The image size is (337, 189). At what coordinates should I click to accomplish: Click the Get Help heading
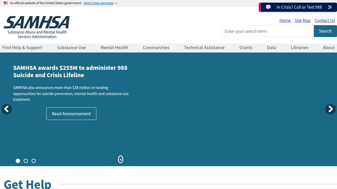coord(28,184)
